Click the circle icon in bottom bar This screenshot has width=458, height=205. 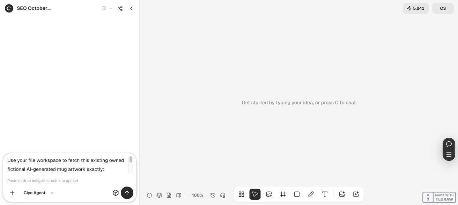[149, 195]
